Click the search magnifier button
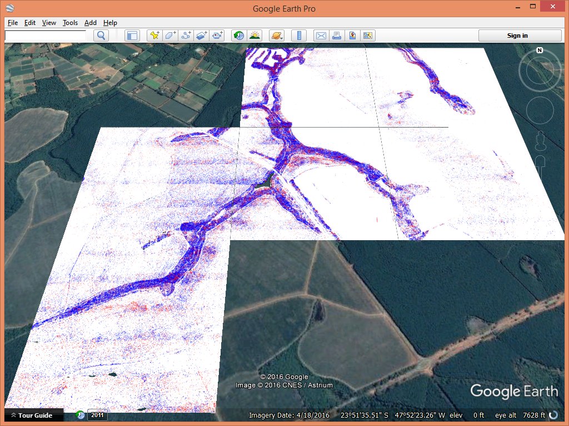Viewport: 569px width, 426px height. tap(101, 35)
